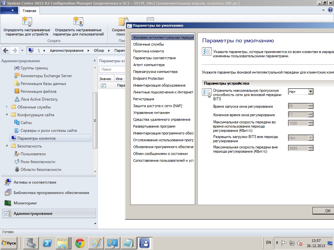The image size is (334, 250).
Task: Collapse the Безопасность tree folder
Action: point(7,146)
